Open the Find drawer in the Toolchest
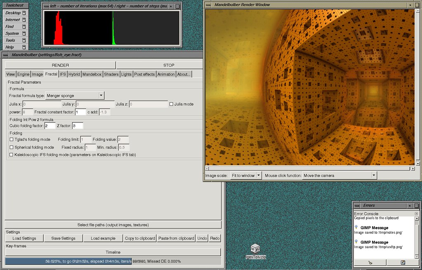This screenshot has height=270, width=422. (x=14, y=26)
